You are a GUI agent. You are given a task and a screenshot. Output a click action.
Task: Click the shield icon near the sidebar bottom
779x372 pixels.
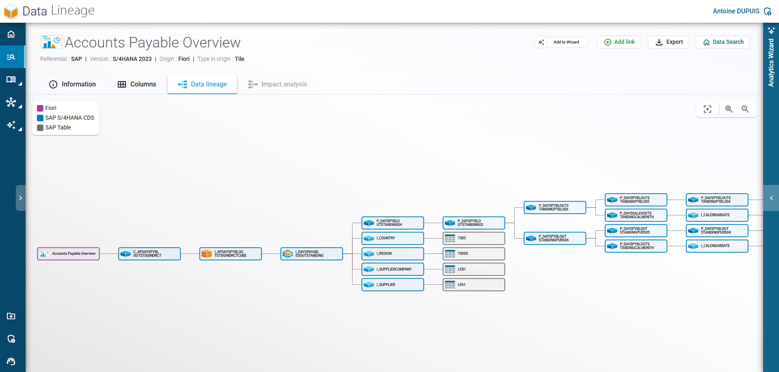tap(11, 339)
